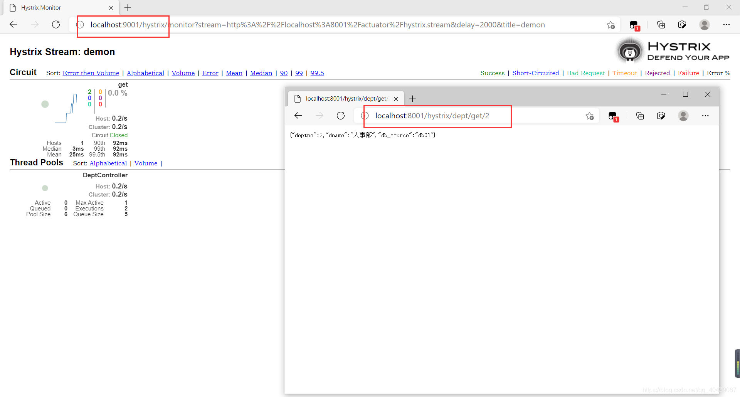Click the get circuit name label

click(123, 85)
